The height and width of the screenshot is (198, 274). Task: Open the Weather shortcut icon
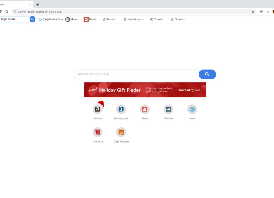(168, 109)
